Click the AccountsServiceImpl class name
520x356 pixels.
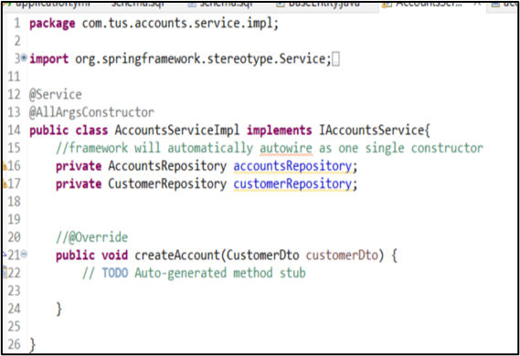[x=177, y=131]
